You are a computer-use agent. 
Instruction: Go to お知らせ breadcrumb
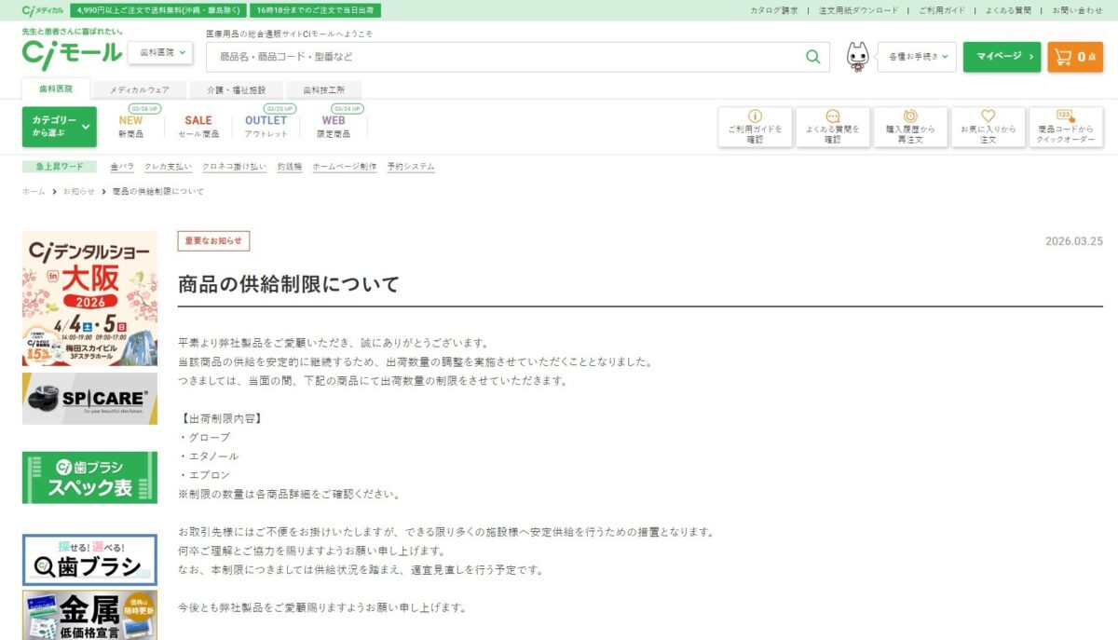79,191
